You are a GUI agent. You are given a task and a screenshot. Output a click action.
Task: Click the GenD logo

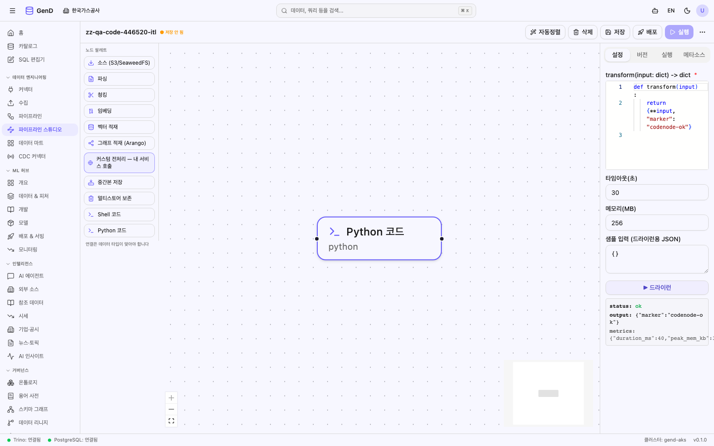(x=39, y=11)
